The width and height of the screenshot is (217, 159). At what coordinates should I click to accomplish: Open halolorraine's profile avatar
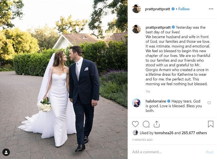136,103
